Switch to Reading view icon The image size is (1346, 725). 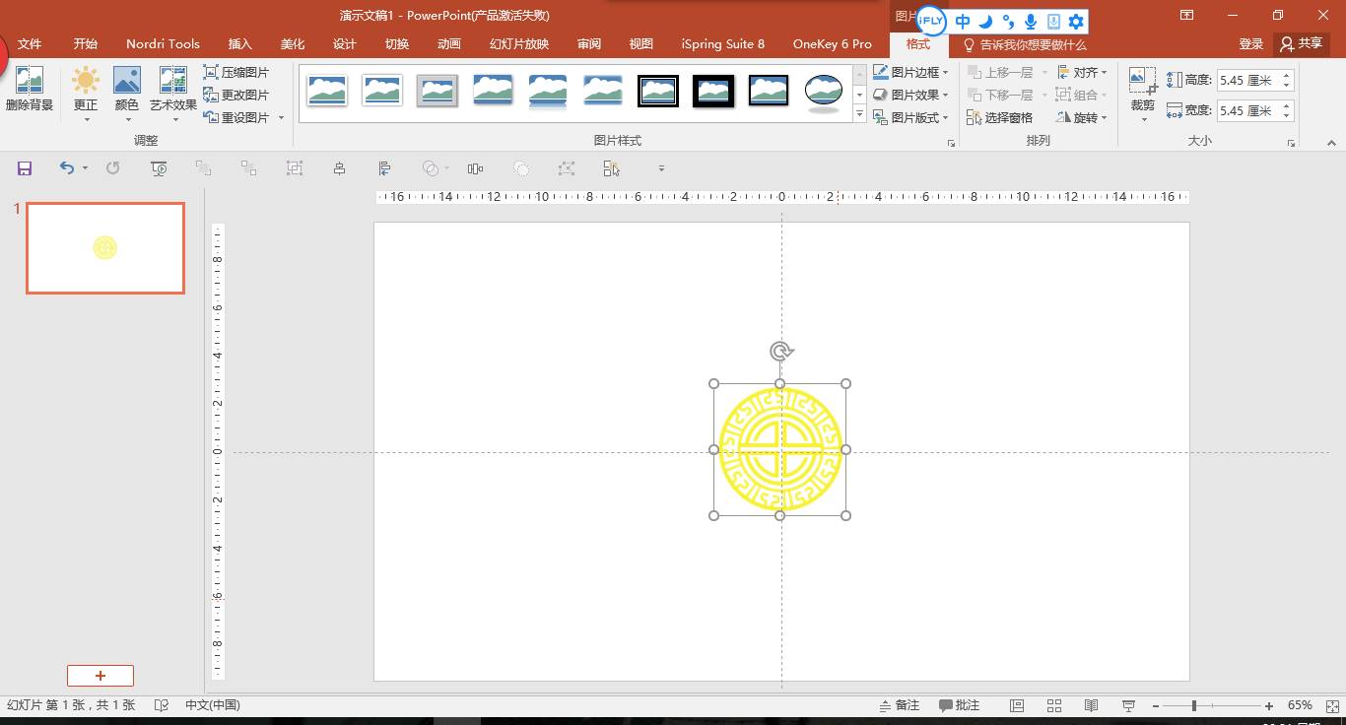click(1092, 705)
